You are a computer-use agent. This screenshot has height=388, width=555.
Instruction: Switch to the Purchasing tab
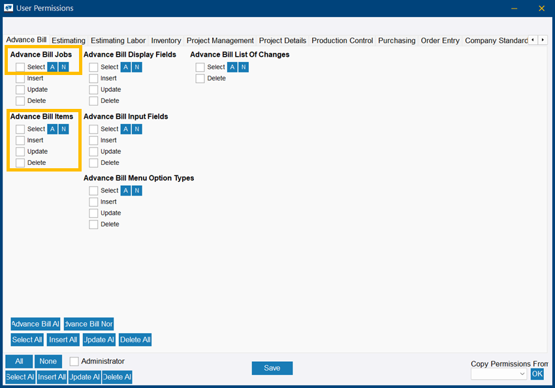397,40
